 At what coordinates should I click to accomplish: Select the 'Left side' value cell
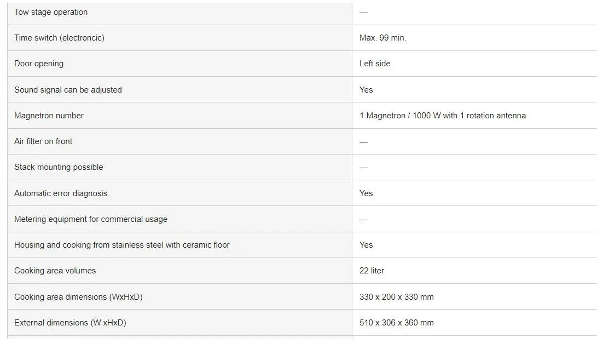tap(375, 64)
